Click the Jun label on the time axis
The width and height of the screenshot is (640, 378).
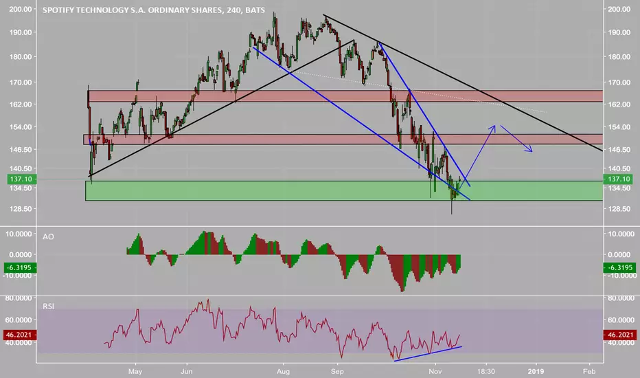pyautogui.click(x=187, y=371)
